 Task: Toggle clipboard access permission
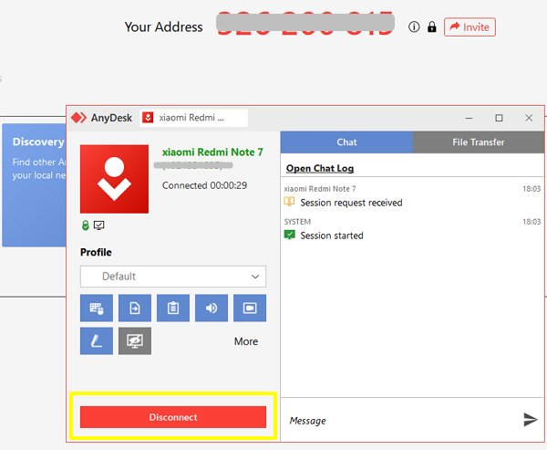[173, 308]
